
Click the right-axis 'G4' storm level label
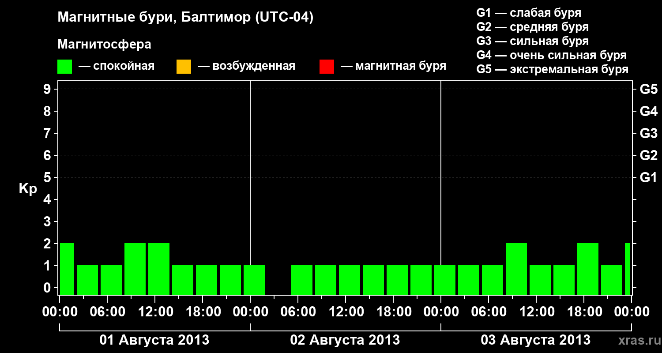click(x=648, y=111)
